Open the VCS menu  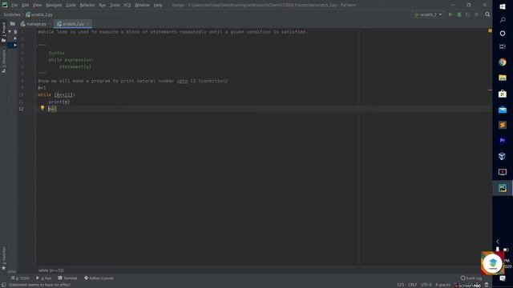(x=127, y=6)
